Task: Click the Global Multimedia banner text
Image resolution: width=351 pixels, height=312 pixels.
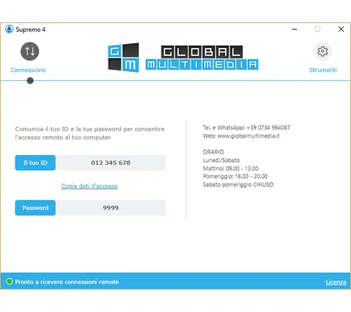Action: point(202,58)
